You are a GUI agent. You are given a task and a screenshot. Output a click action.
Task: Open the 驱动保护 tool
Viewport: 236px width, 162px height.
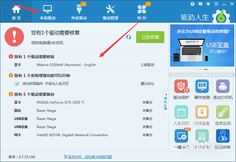click(181, 90)
